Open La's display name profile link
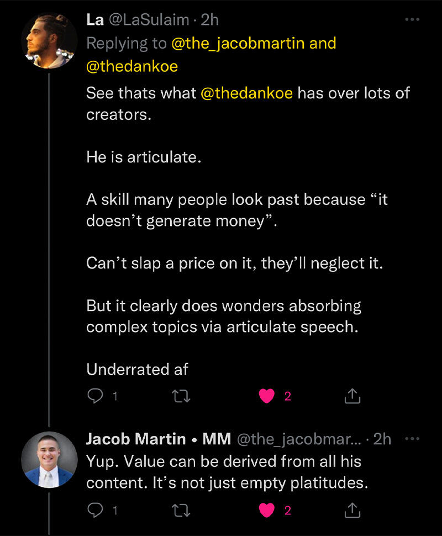 94,20
